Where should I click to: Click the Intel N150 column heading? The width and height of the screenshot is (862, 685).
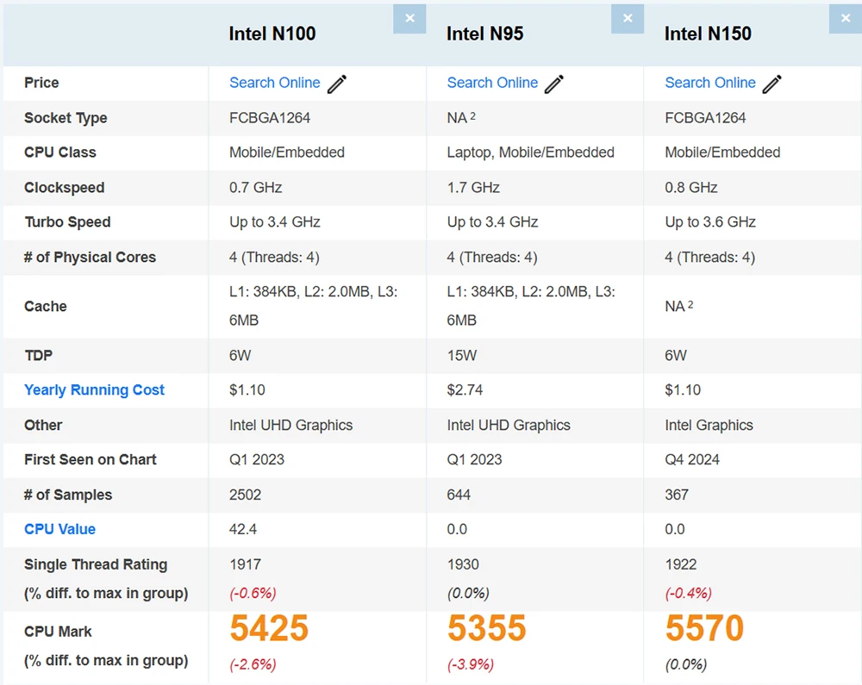point(708,34)
